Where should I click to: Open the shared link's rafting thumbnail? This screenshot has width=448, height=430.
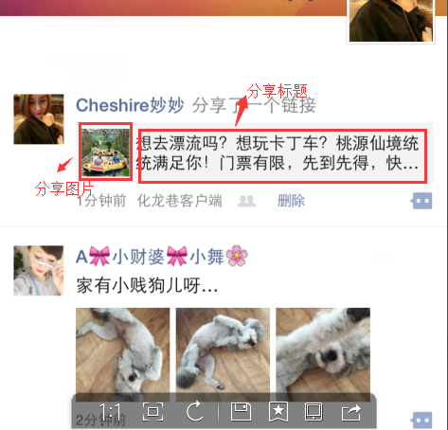106,152
